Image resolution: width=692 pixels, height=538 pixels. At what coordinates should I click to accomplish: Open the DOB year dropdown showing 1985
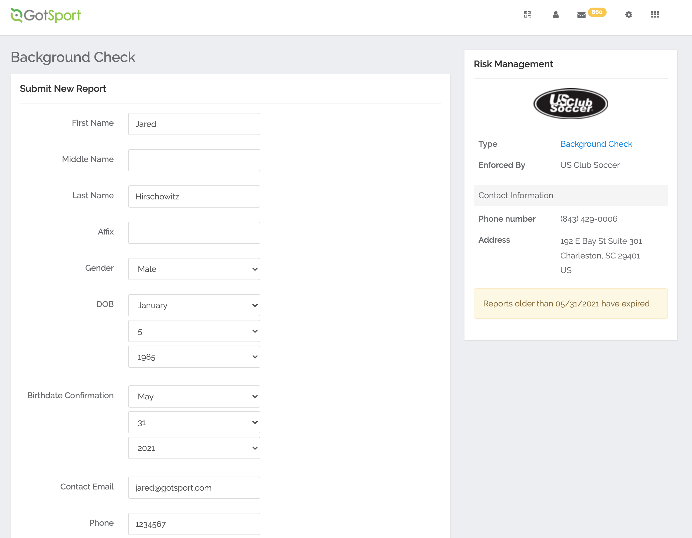194,356
